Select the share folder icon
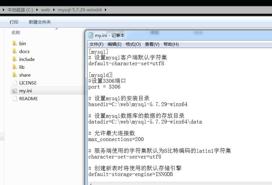The width and height of the screenshot is (272, 185). (15, 75)
